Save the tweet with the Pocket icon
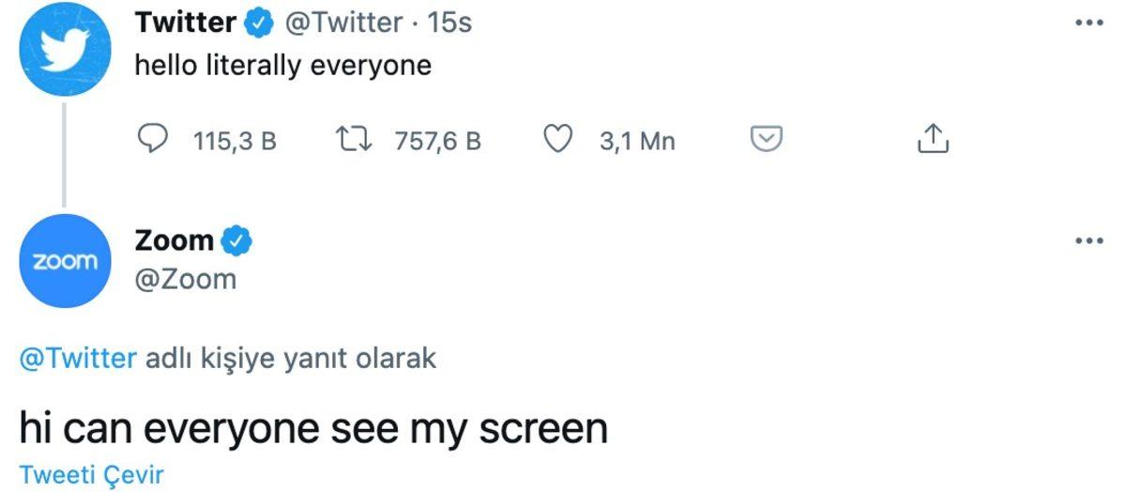The image size is (1126, 492). click(x=767, y=140)
